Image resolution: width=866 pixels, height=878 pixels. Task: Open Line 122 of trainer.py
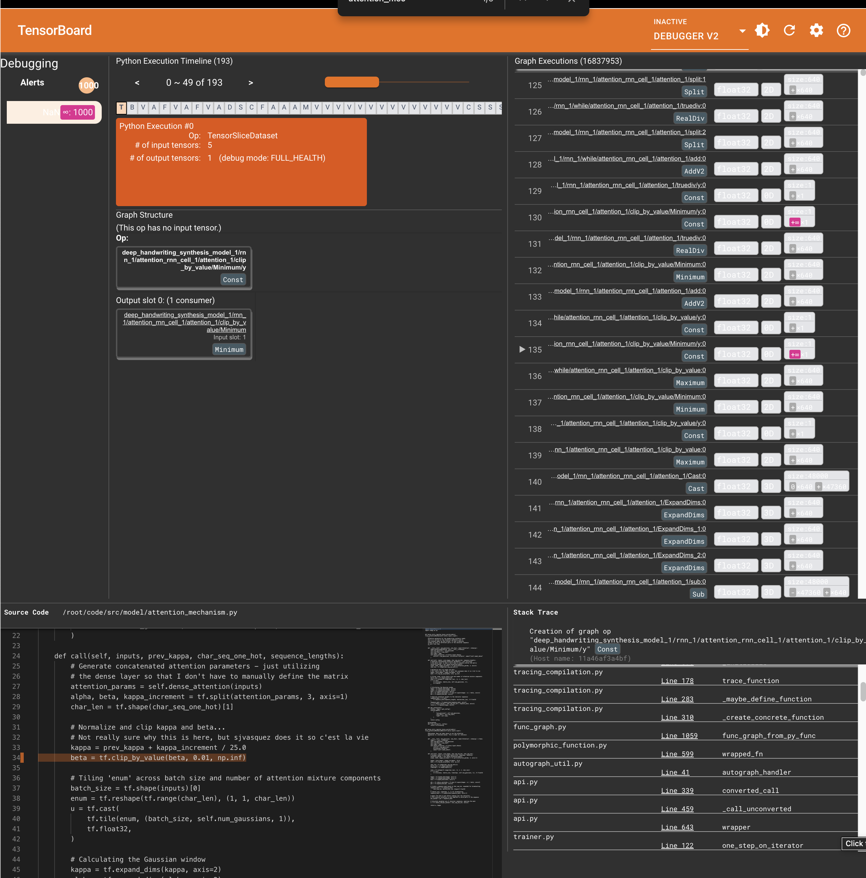click(677, 845)
